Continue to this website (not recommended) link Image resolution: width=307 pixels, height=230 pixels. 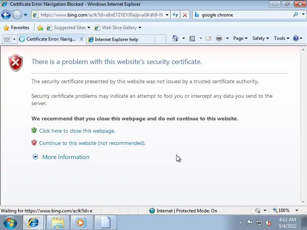[x=92, y=143]
